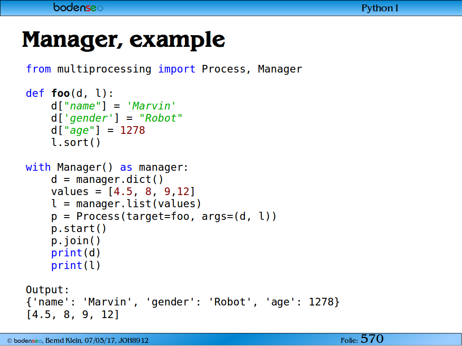Viewport: 462px width, 346px height.
Task: Click the 'p.join()' code line
Action: 76,241
